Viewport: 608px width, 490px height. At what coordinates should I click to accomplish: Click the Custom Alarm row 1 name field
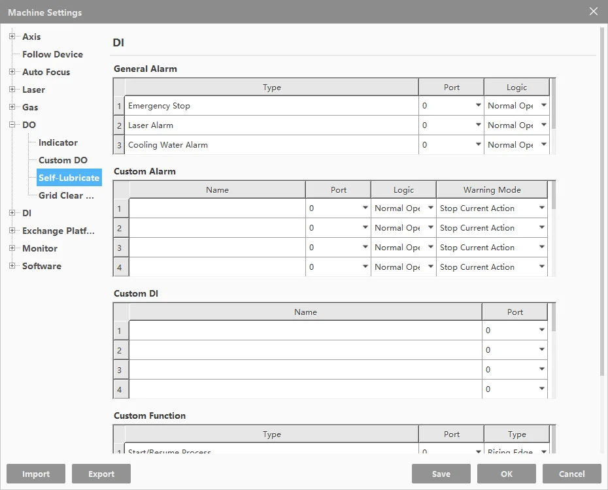click(x=217, y=208)
